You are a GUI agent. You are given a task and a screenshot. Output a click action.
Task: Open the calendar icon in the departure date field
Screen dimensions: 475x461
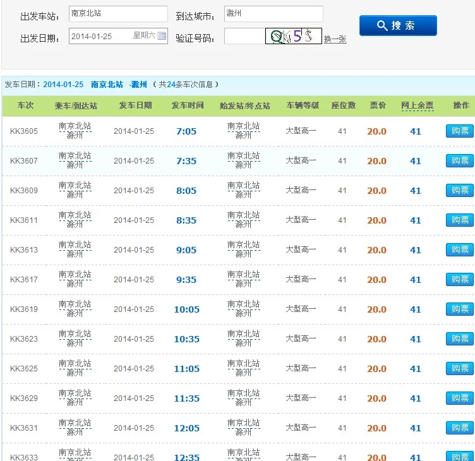[162, 36]
